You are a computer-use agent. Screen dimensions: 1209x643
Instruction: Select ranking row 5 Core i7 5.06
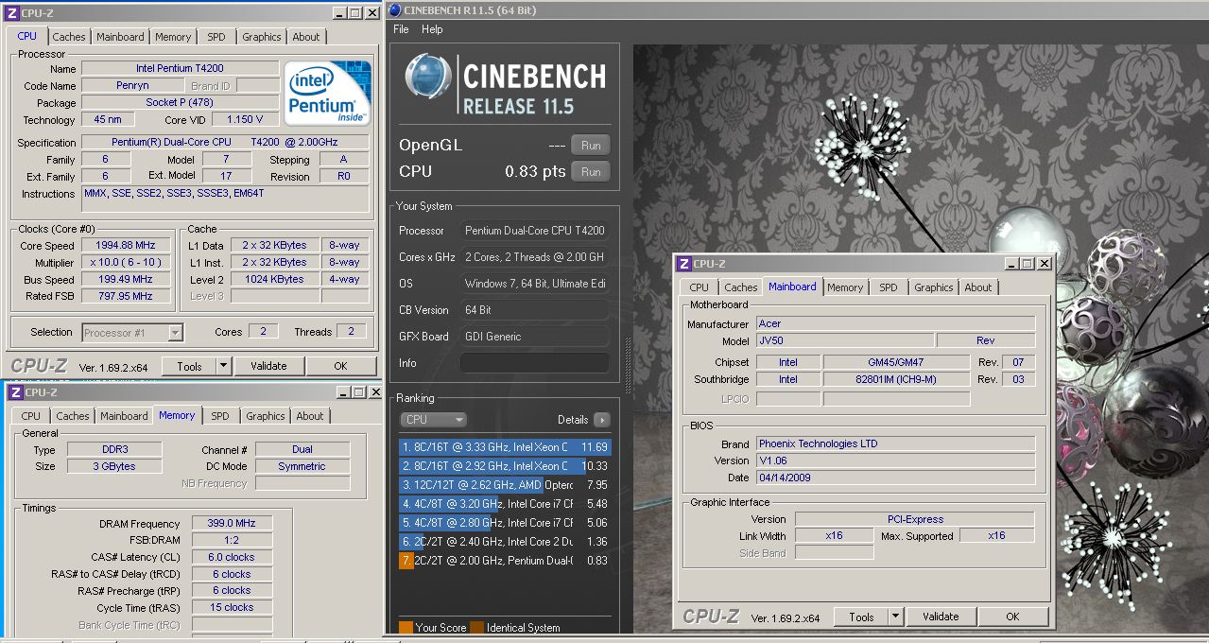505,523
